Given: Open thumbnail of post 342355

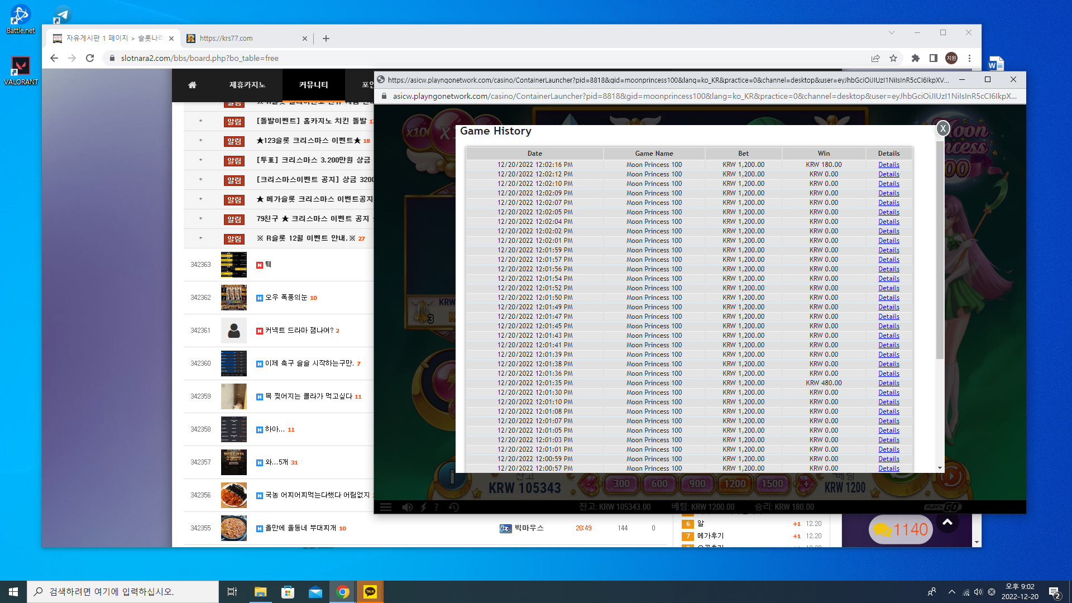Looking at the screenshot, I should click(x=234, y=528).
